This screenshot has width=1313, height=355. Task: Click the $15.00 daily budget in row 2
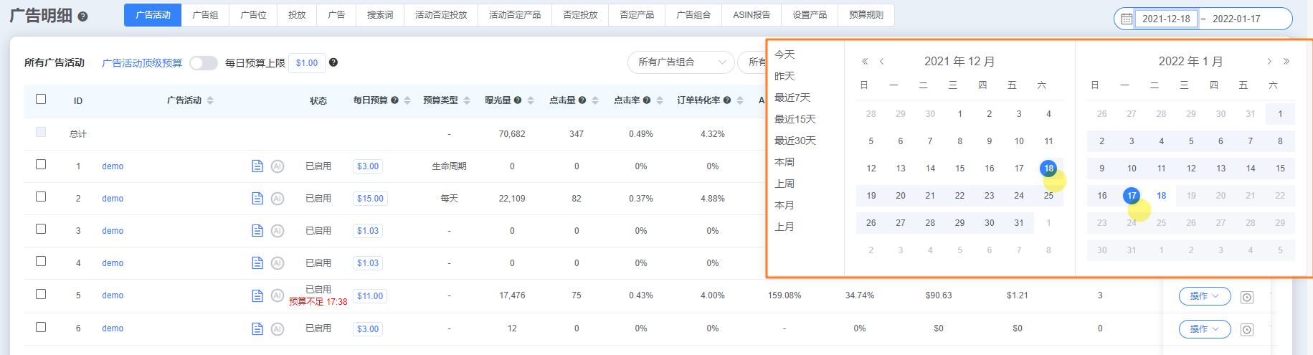pyautogui.click(x=370, y=199)
